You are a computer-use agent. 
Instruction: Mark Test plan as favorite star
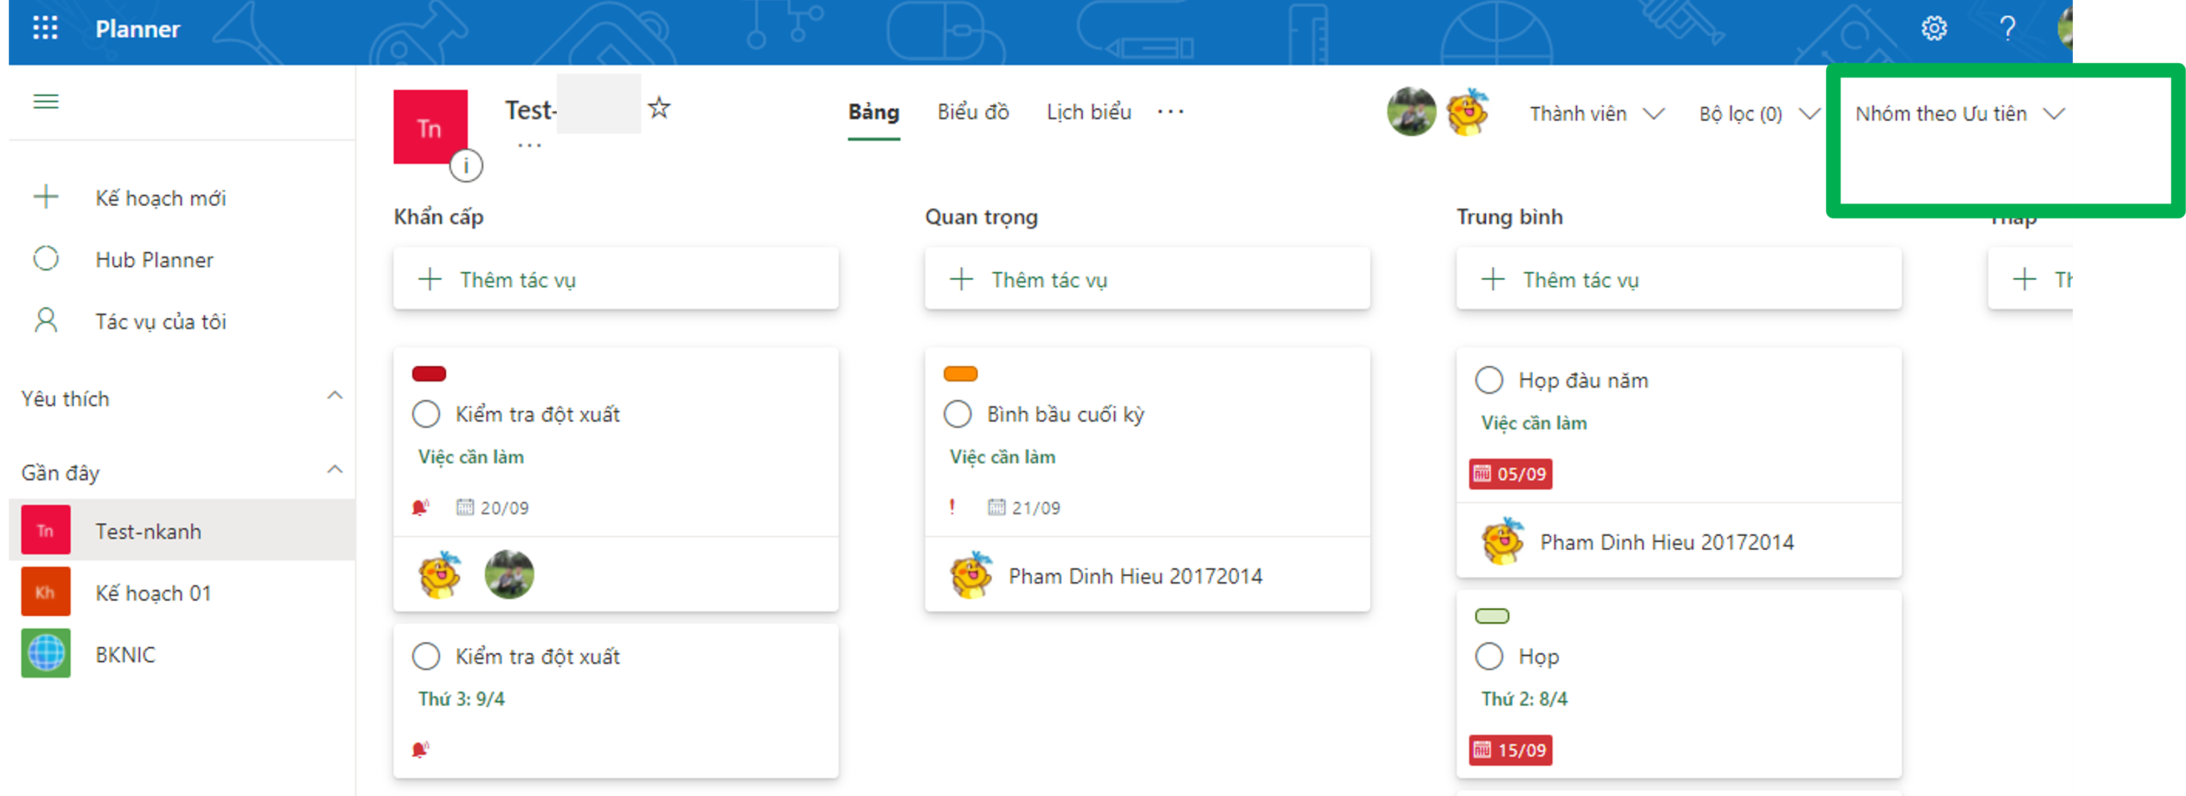(659, 109)
